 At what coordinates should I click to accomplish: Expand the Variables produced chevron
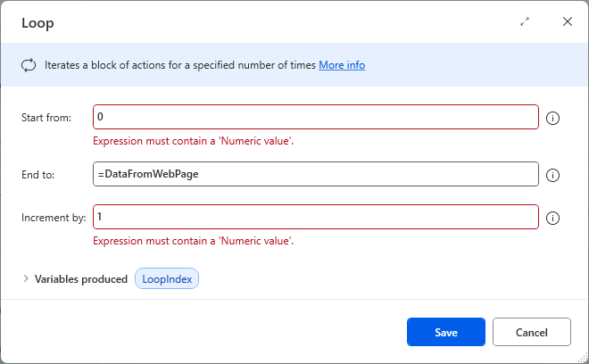[25, 279]
